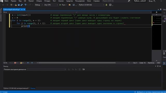
Task: Click the red error count indicator
Action: (x=16, y=63)
